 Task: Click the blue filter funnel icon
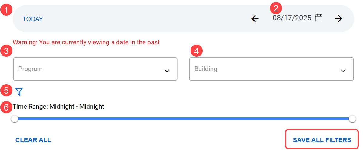point(19,91)
